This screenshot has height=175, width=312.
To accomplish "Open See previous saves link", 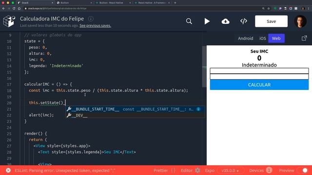I will pyautogui.click(x=95, y=25).
